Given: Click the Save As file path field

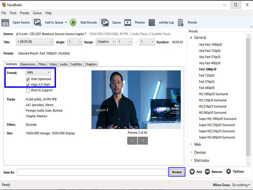Looking at the screenshot, I should point(92,172).
